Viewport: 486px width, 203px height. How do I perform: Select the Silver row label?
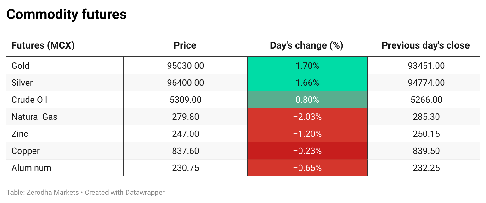click(x=22, y=83)
